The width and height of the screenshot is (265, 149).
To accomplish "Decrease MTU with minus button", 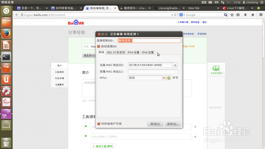I will 164,78.
